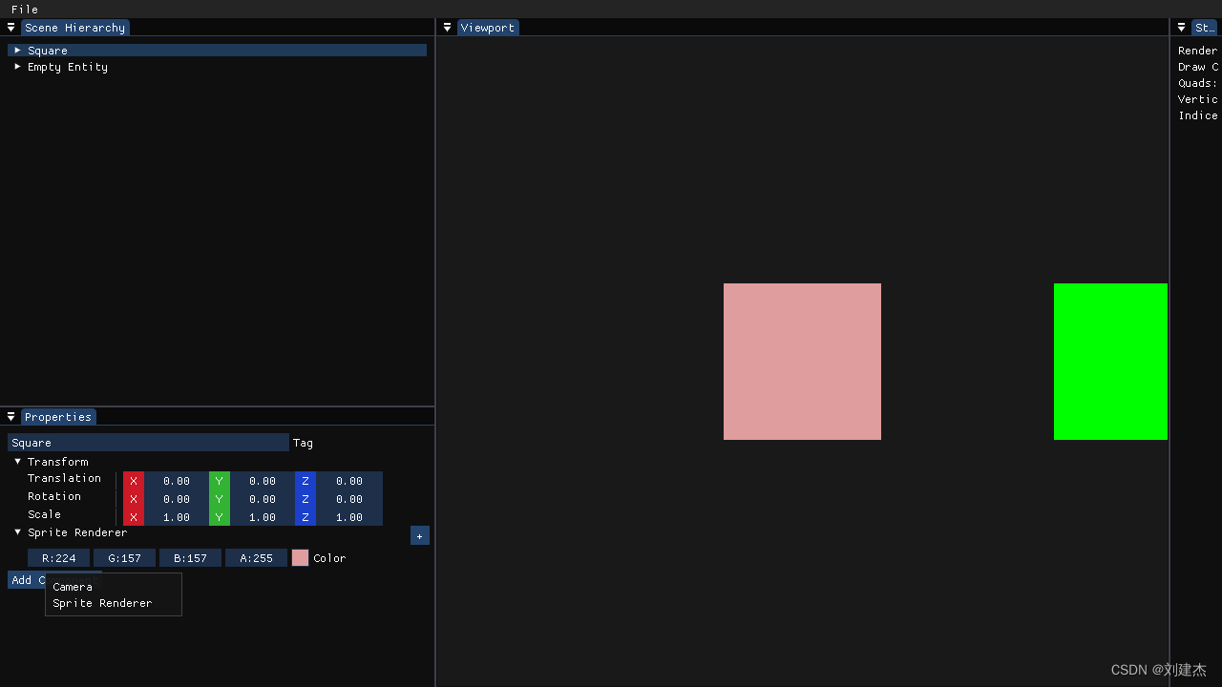Collapse the Stats panel triangle
The height and width of the screenshot is (687, 1222).
(1181, 28)
